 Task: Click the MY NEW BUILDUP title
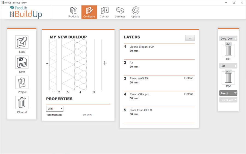(x=68, y=37)
